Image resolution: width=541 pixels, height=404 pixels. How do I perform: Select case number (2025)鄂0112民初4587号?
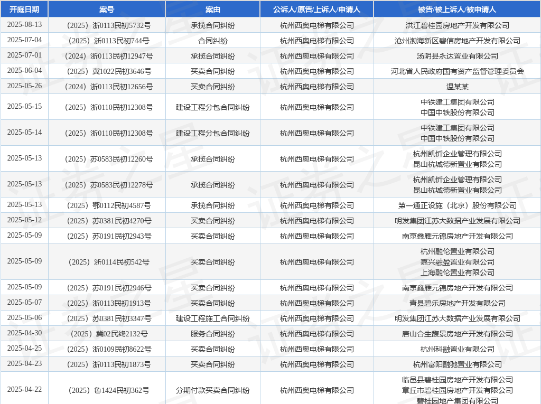click(x=109, y=205)
